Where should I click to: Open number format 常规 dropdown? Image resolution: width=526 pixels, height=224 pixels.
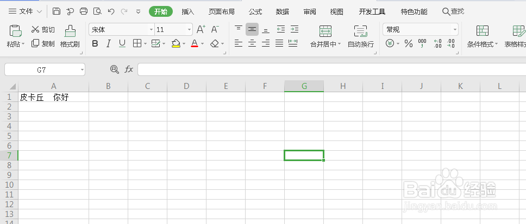tap(455, 30)
